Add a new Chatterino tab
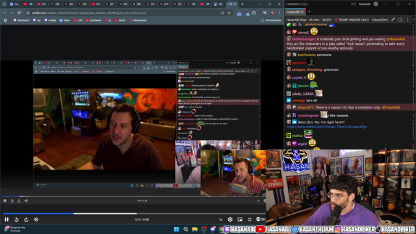Image resolution: width=416 pixels, height=234 pixels. pos(309,12)
